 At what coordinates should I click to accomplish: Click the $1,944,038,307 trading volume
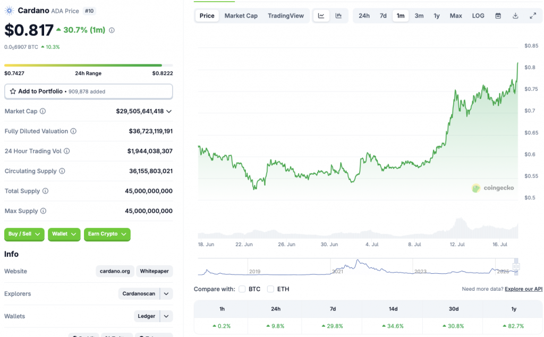coord(150,151)
